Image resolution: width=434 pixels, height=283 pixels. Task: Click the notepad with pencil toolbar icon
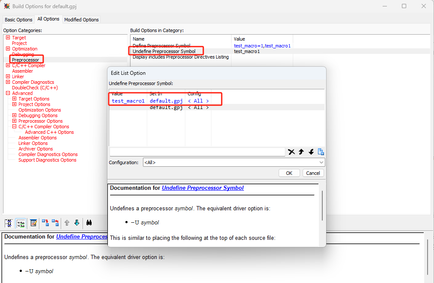(x=33, y=223)
